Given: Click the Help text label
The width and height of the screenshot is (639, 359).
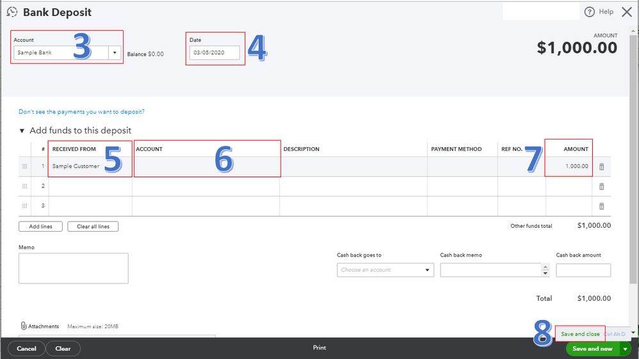Looking at the screenshot, I should point(606,12).
